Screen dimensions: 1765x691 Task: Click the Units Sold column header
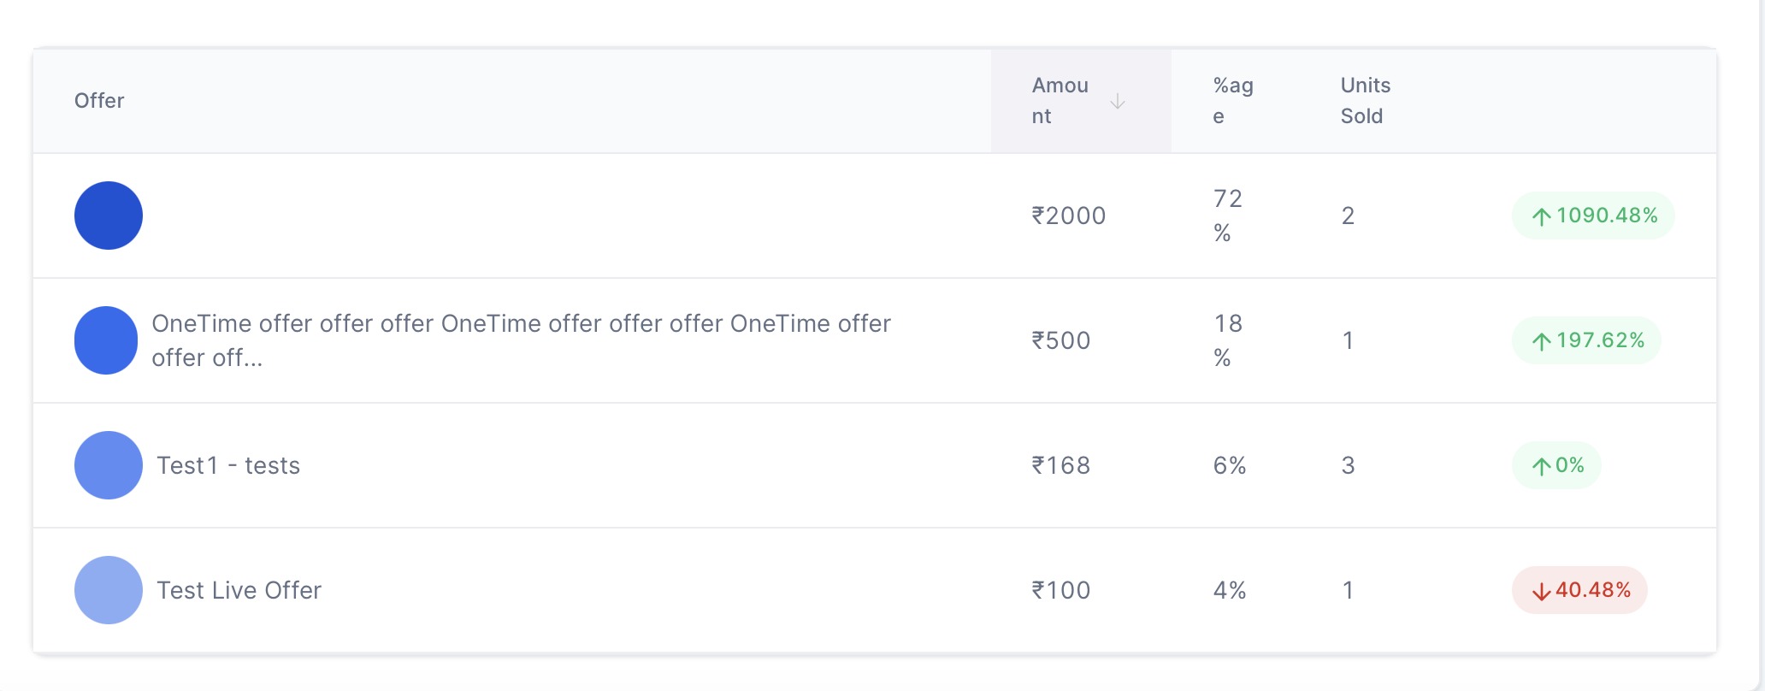tap(1365, 101)
